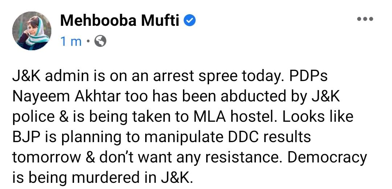Click the last line about murdered in J&K

(103, 178)
